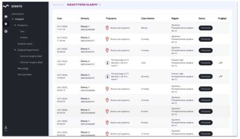Confirm alarm from 19/11/2022 12:58:00 with Potwierdź
This screenshot has height=139, width=240.
[206, 76]
